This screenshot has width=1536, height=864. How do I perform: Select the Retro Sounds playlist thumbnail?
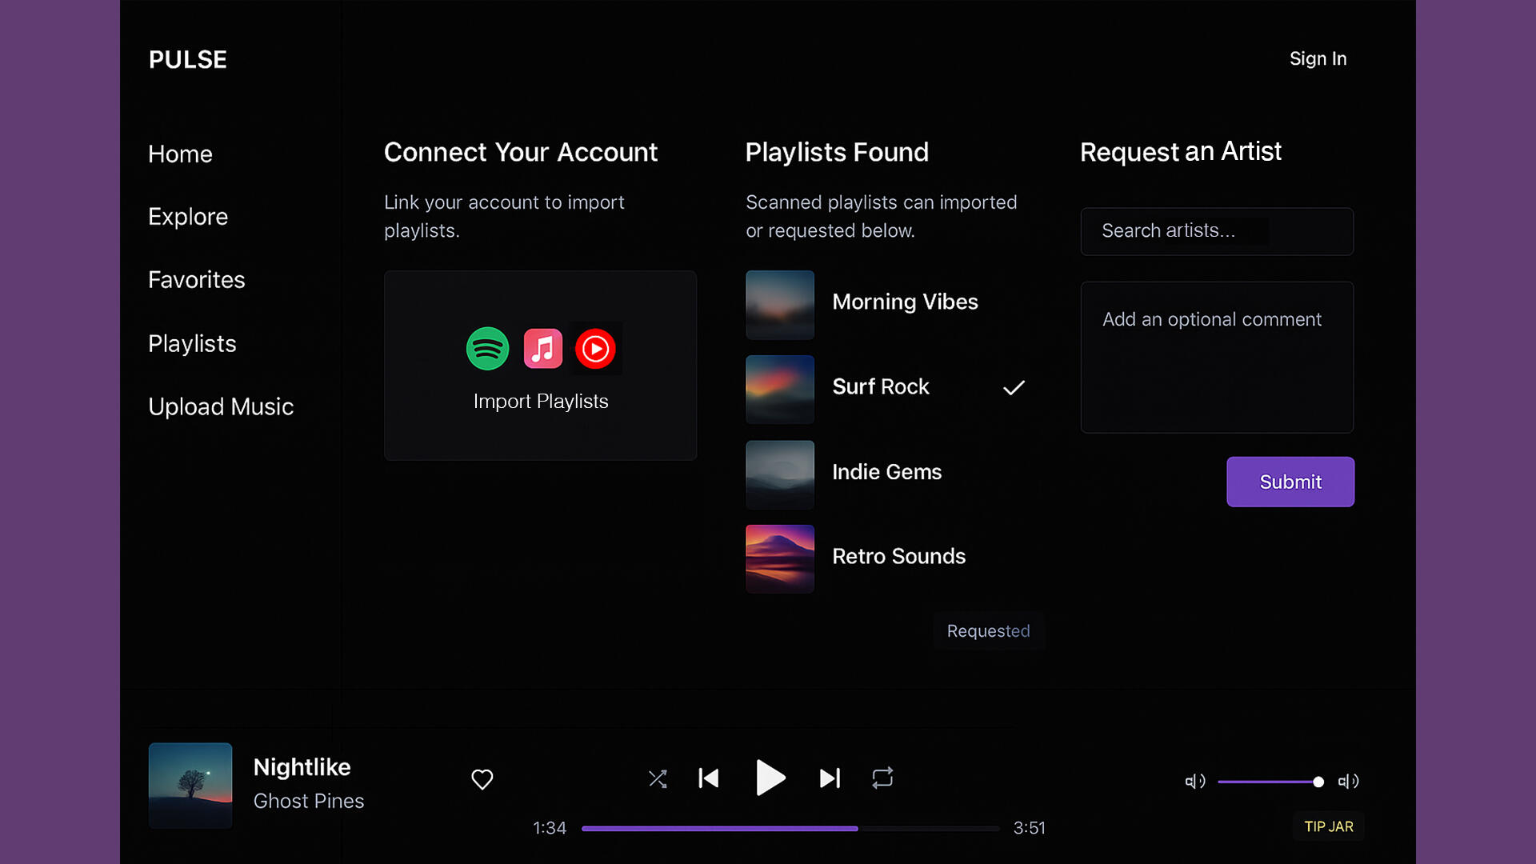tap(780, 558)
